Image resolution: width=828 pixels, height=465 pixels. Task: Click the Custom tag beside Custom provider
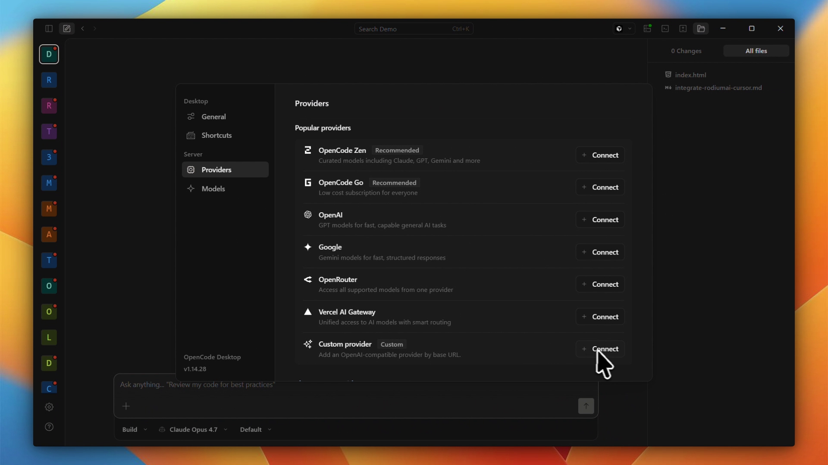[x=392, y=344]
